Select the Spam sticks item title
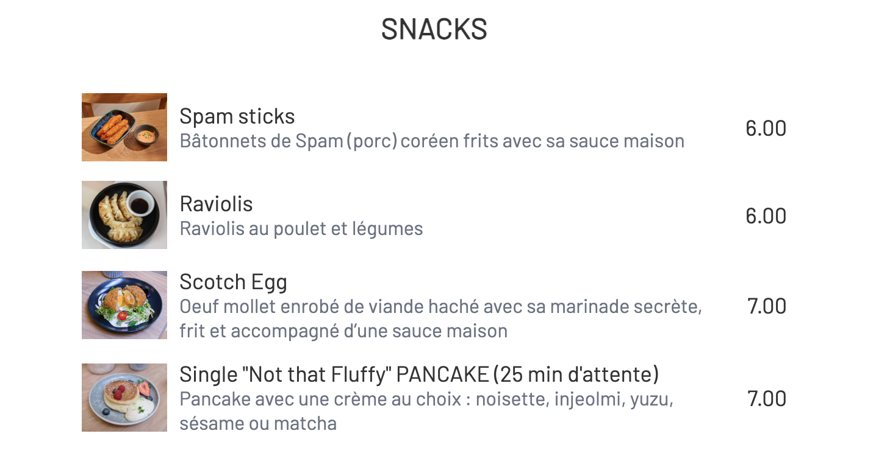The height and width of the screenshot is (453, 876). tap(237, 116)
